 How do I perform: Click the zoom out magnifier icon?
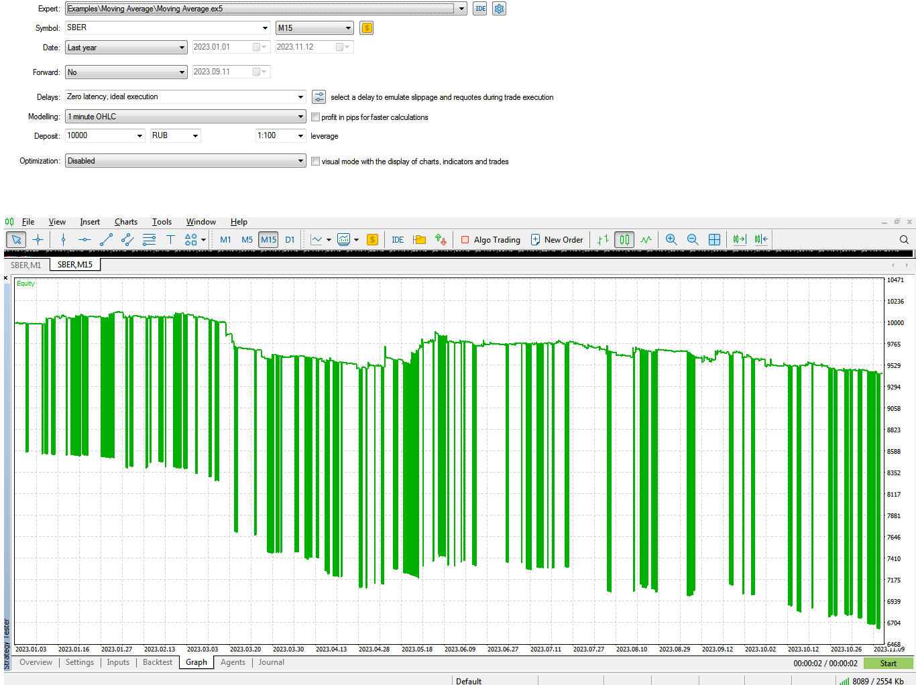click(693, 240)
